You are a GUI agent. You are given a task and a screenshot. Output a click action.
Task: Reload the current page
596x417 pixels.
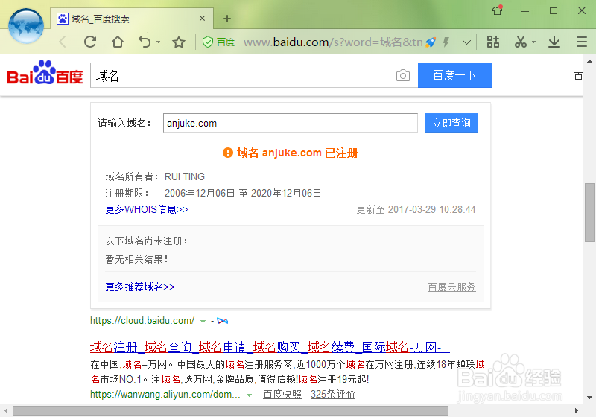[x=90, y=42]
